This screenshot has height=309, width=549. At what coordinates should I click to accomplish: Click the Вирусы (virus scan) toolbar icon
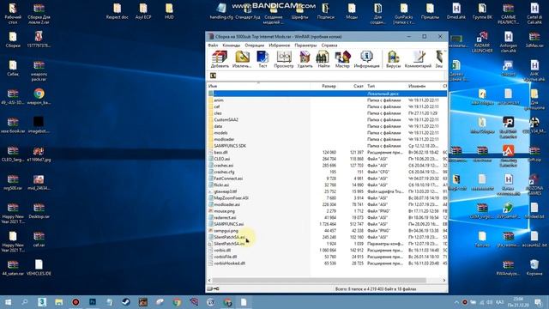(x=393, y=59)
